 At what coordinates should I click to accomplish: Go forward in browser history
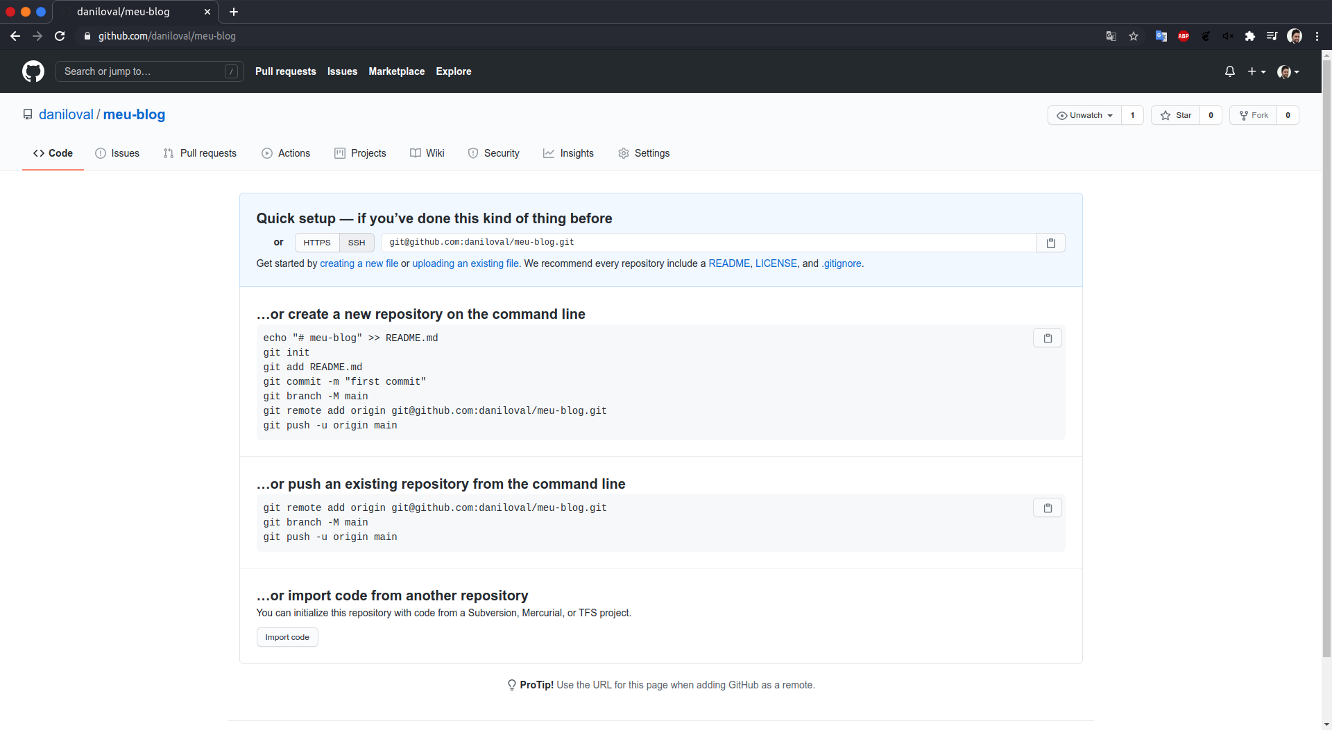pos(37,36)
